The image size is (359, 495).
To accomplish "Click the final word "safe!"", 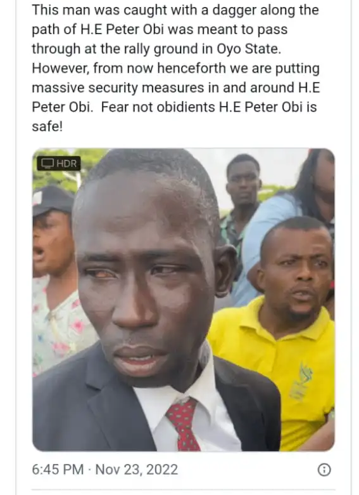I will coord(47,126).
